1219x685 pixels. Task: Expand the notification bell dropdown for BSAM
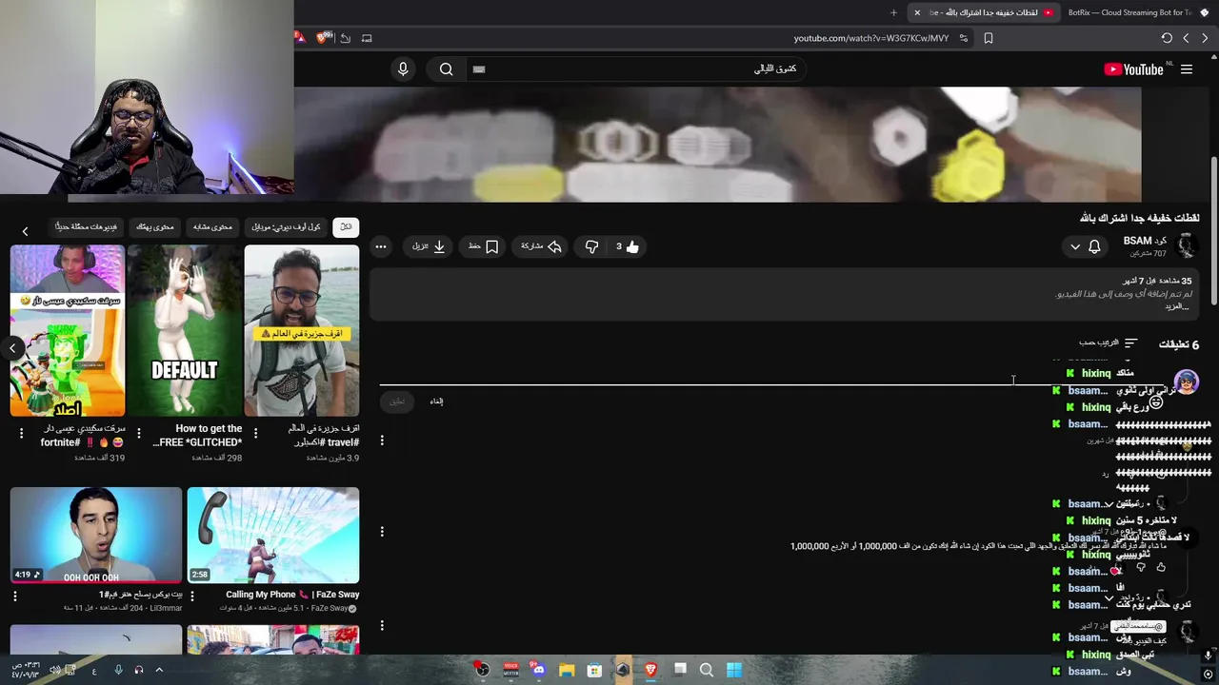pos(1085,246)
